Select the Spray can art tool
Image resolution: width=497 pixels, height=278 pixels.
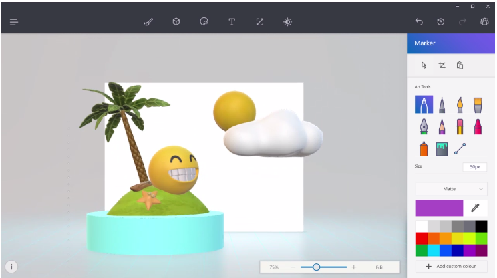click(424, 149)
